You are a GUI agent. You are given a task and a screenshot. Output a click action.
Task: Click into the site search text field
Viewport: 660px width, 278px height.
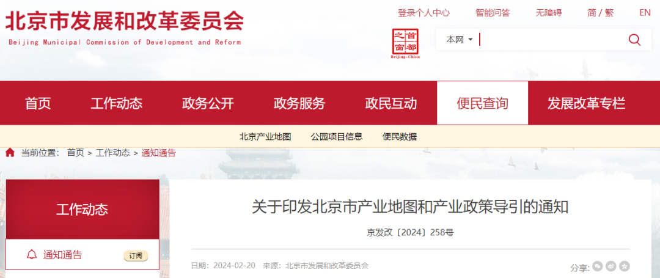coord(550,40)
